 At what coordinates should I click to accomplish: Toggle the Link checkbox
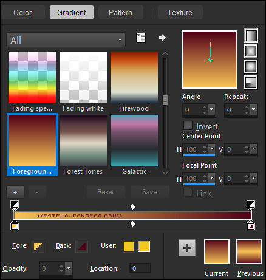click(x=188, y=193)
